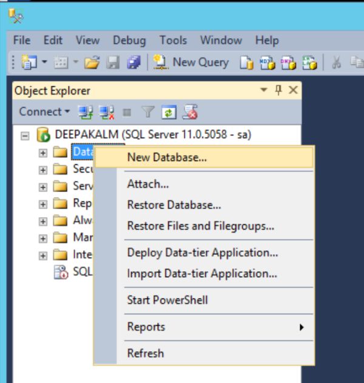Click the Open File folder icon
This screenshot has width=364, height=383.
click(x=92, y=63)
